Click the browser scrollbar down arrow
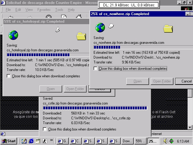 coord(190,127)
